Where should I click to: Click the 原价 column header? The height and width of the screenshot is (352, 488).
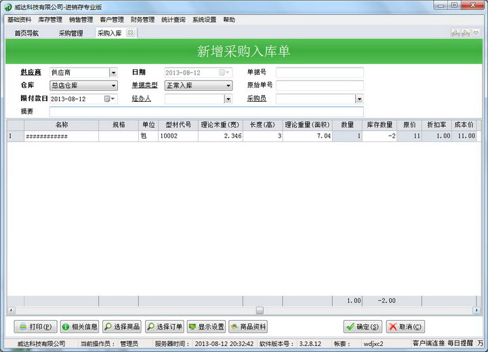pyautogui.click(x=409, y=125)
